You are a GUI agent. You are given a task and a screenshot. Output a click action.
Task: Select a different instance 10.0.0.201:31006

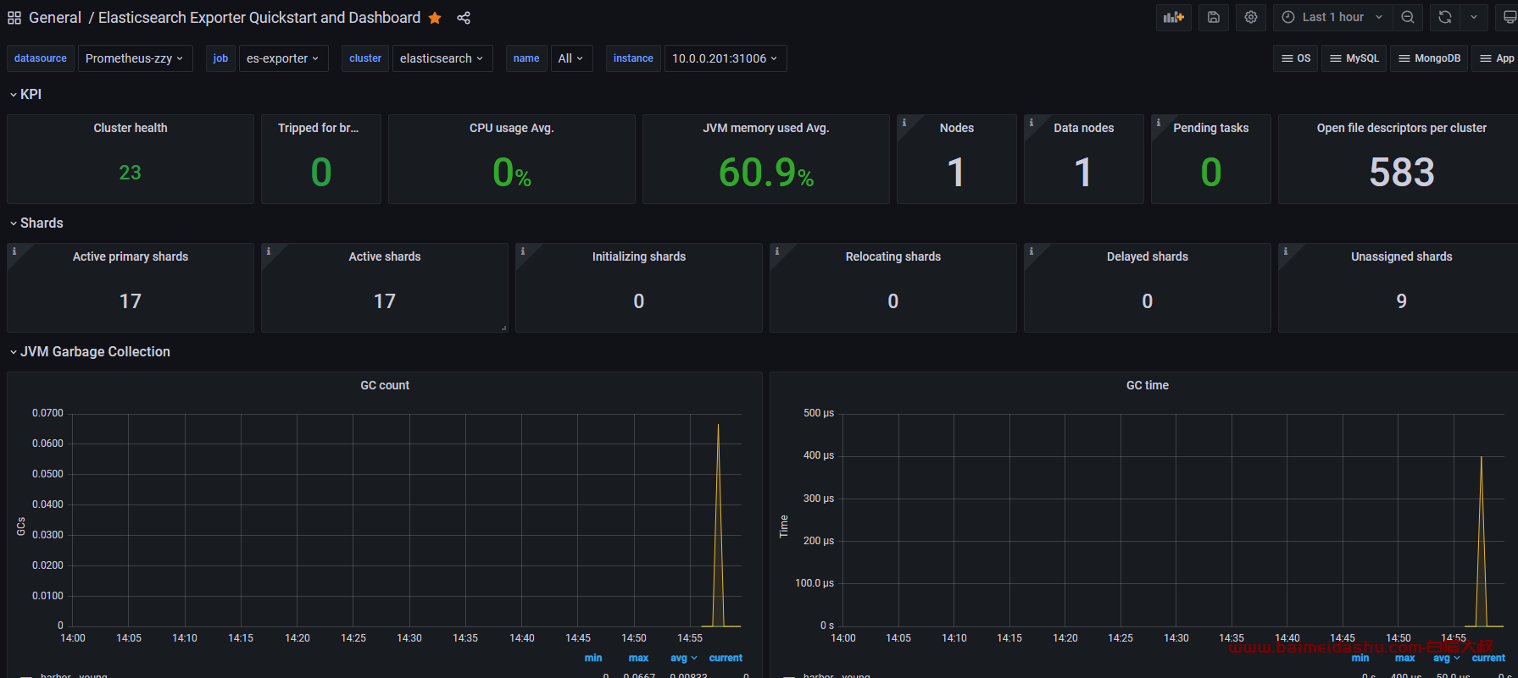726,58
